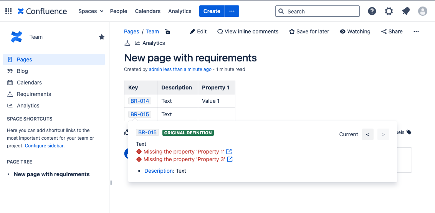Viewport: 435px width, 213px height.
Task: Toggle the Watching page option
Action: [x=355, y=31]
